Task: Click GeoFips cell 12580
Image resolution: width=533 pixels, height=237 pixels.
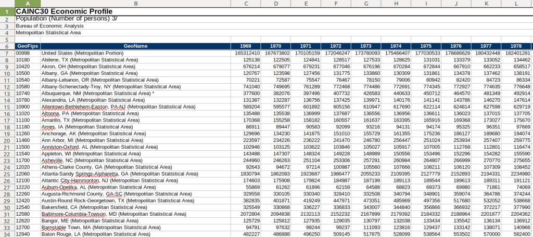Action: 23,214
